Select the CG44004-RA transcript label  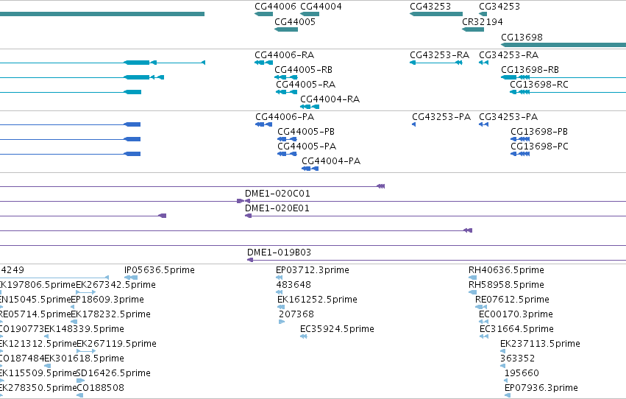[330, 99]
